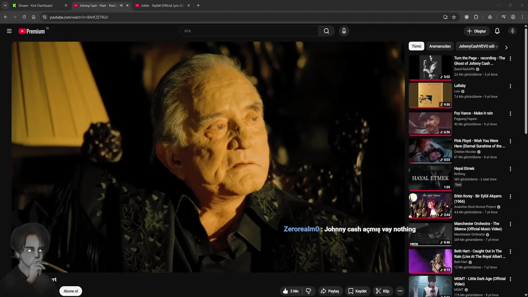Switch to Stream - Kick Dashboard tab
This screenshot has width=528, height=297.
tap(39, 5)
